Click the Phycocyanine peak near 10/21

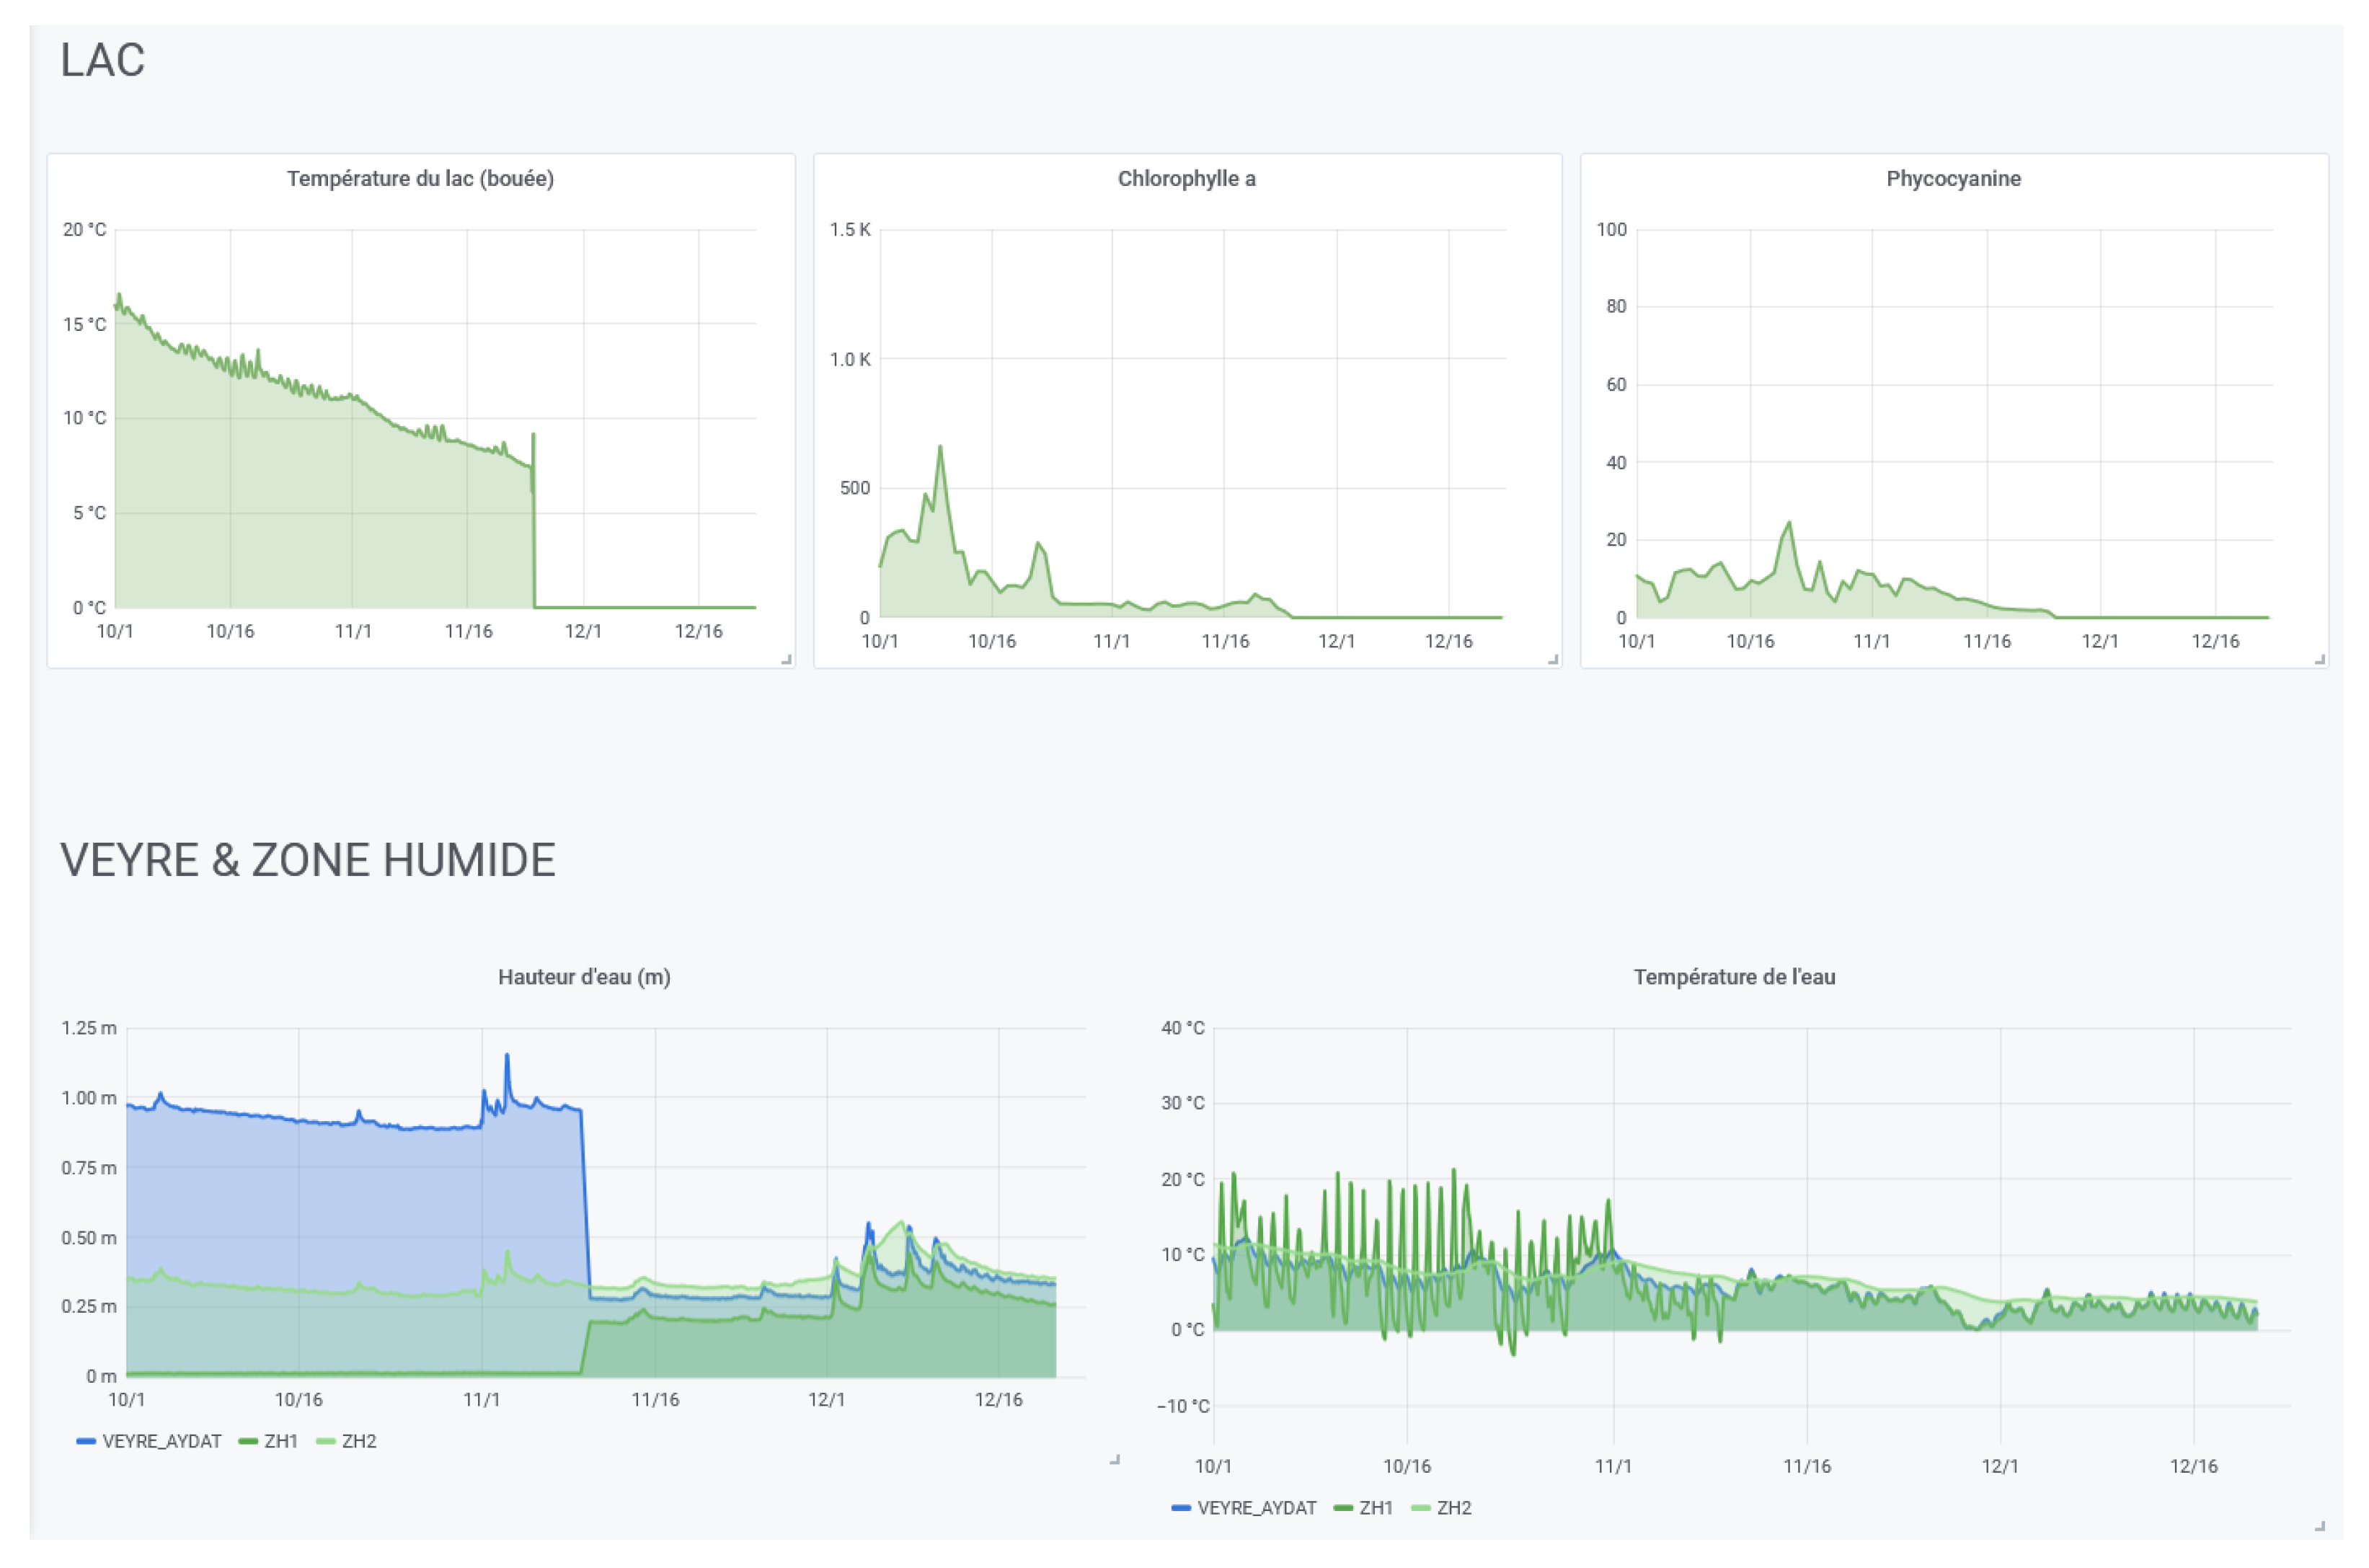point(1789,523)
